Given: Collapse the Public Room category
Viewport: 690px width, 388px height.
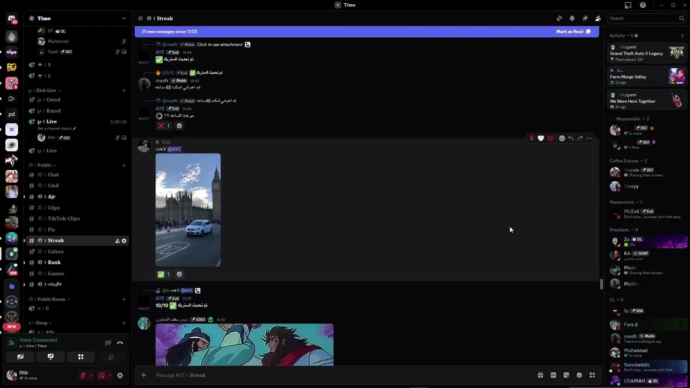Looking at the screenshot, I should [50, 299].
